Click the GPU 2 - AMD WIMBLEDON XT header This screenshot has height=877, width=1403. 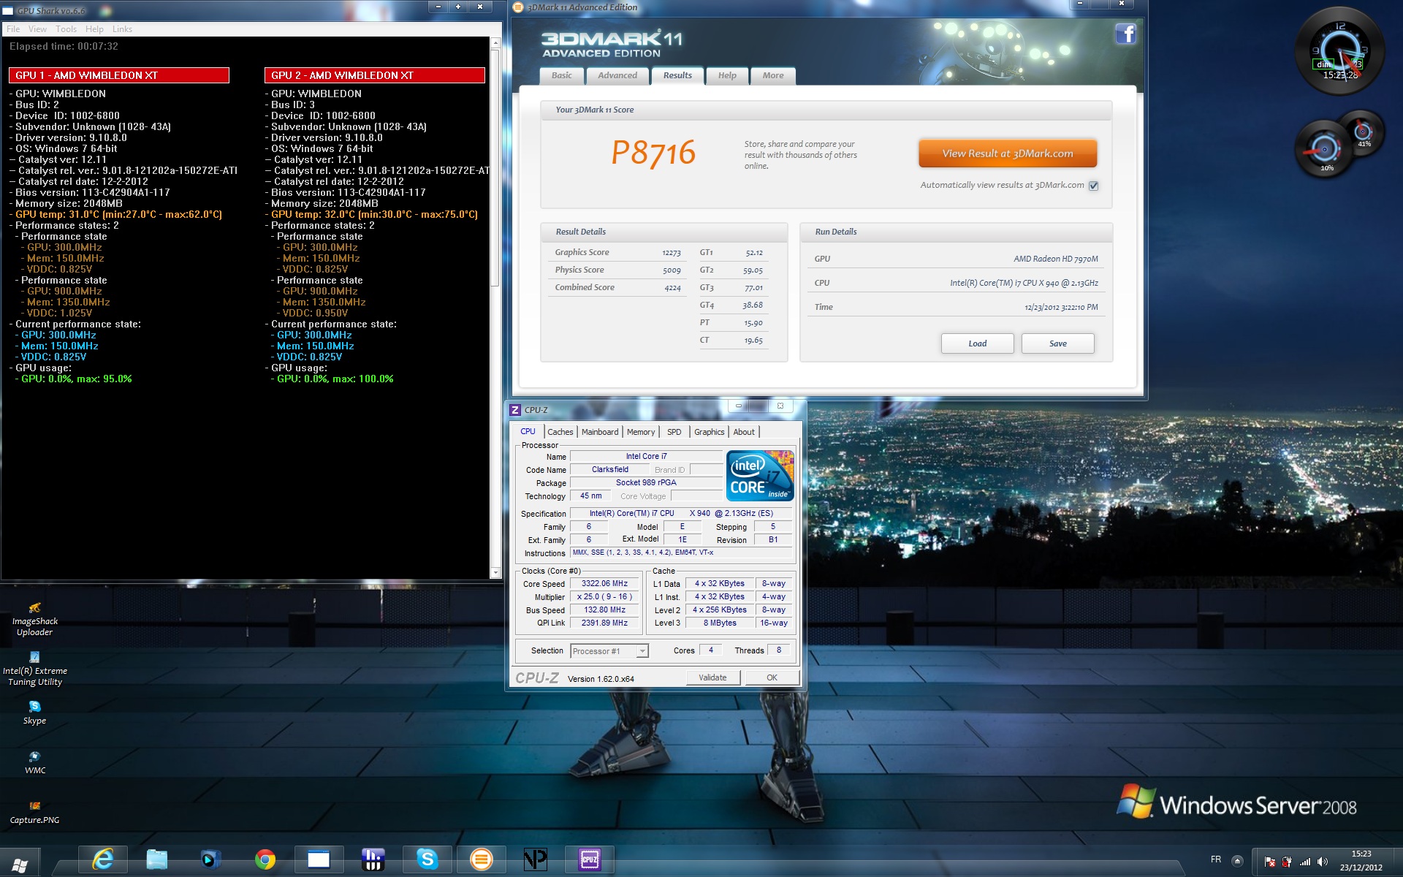(375, 75)
